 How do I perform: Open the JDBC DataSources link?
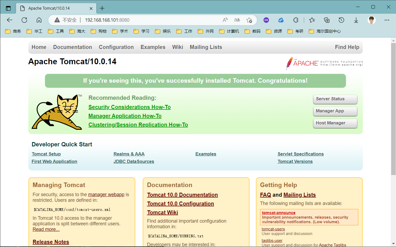point(134,161)
